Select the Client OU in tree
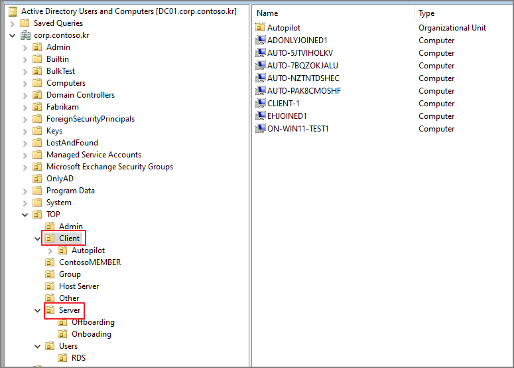Screen dimensions: 514x368 tap(69, 238)
